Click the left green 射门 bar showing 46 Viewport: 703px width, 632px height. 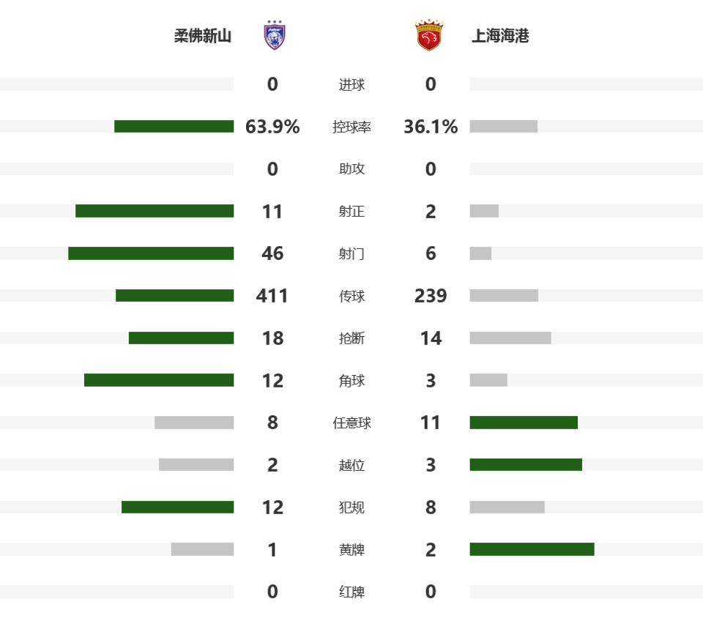[x=151, y=253]
